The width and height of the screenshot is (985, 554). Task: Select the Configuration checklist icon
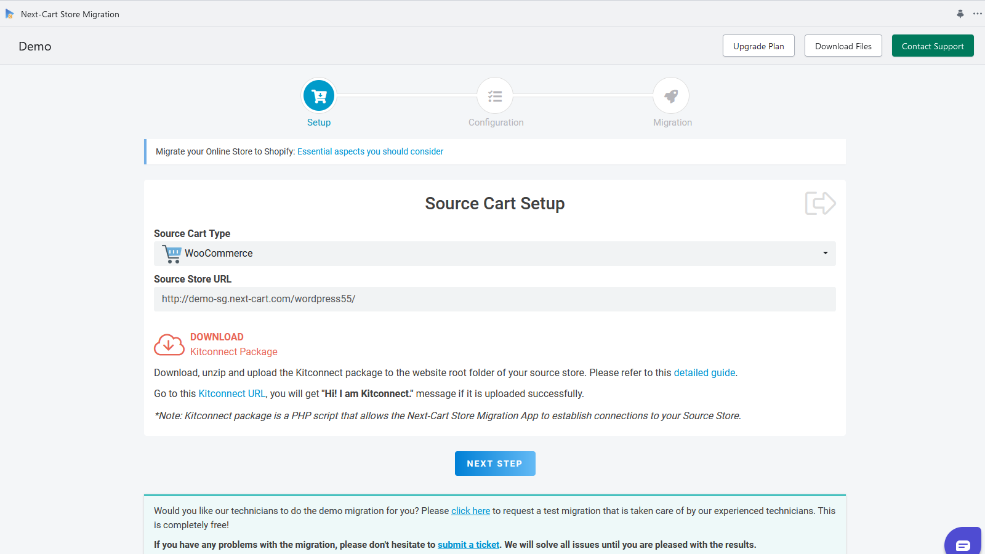(495, 95)
